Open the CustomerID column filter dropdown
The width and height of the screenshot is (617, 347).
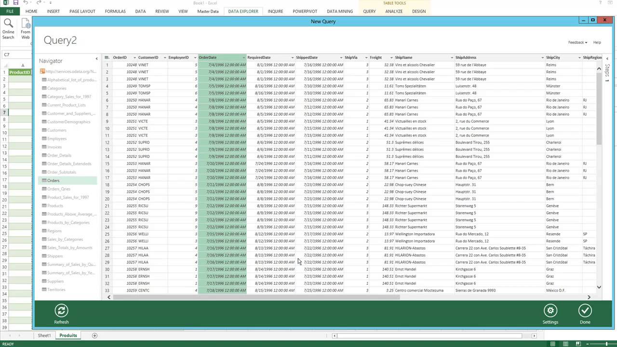[x=164, y=57]
